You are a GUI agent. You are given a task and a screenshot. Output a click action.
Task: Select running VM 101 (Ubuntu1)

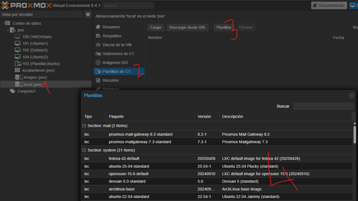click(35, 43)
